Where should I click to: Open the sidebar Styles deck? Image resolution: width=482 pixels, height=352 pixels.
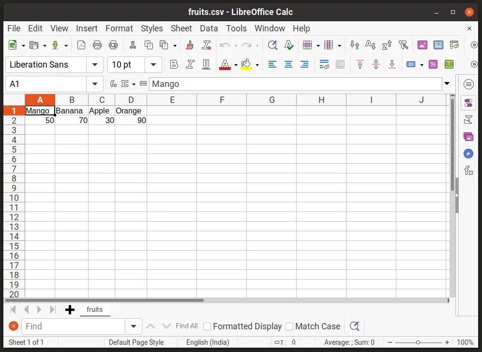[468, 120]
